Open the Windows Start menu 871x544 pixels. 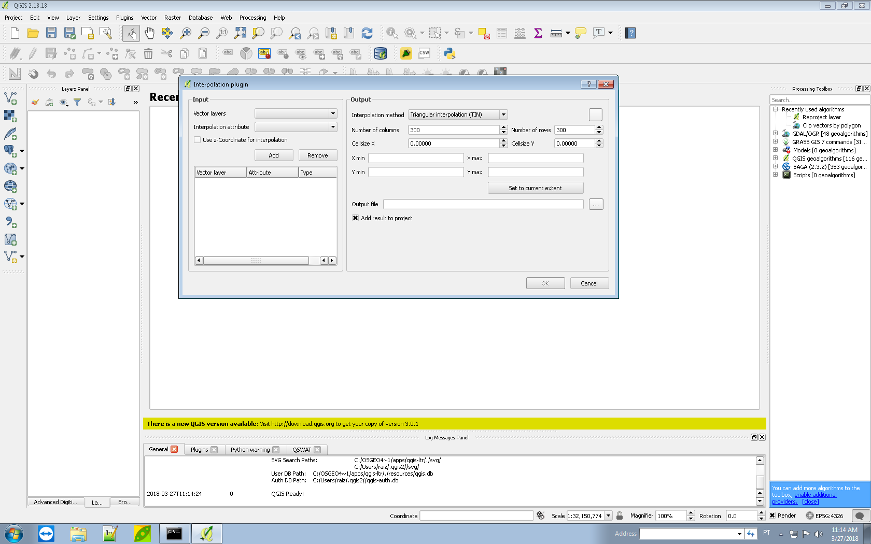13,533
